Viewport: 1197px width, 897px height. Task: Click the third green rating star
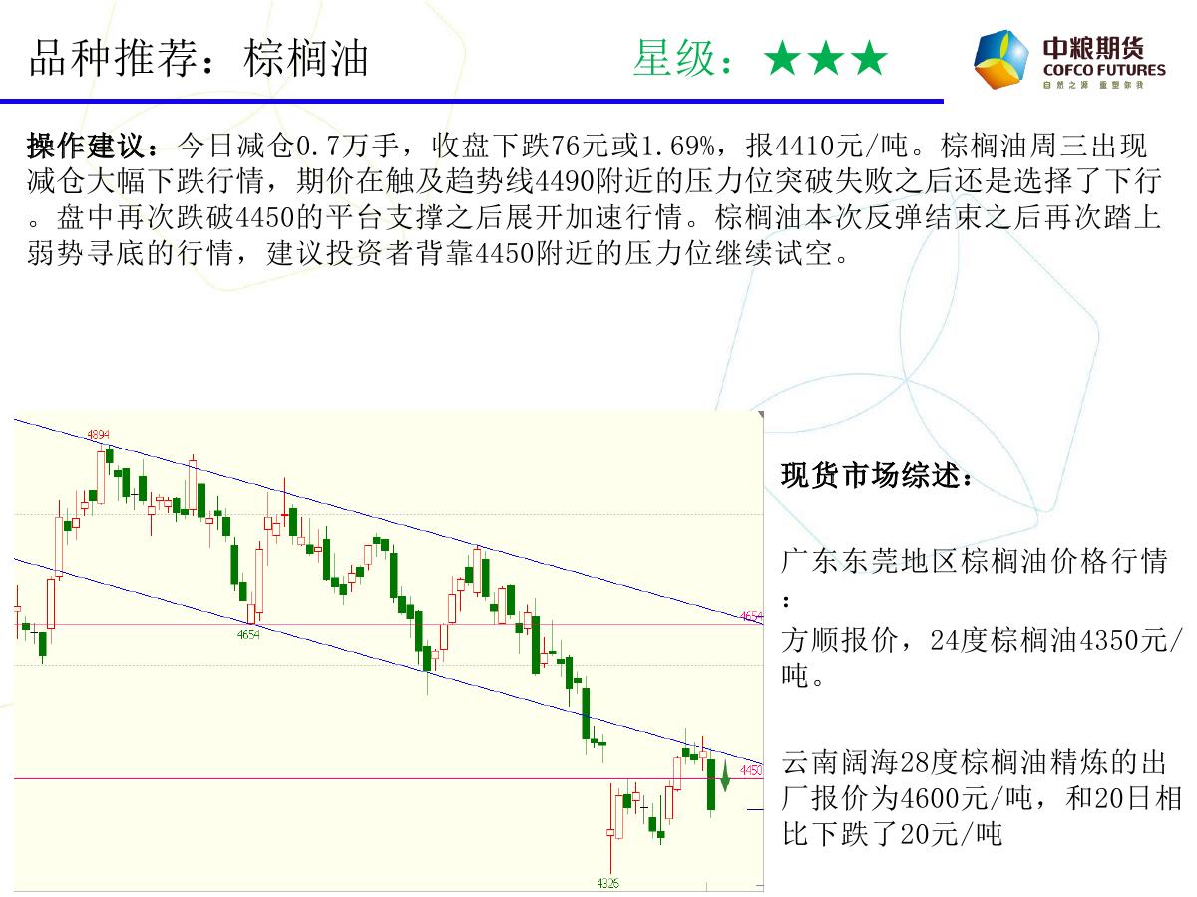[x=870, y=60]
